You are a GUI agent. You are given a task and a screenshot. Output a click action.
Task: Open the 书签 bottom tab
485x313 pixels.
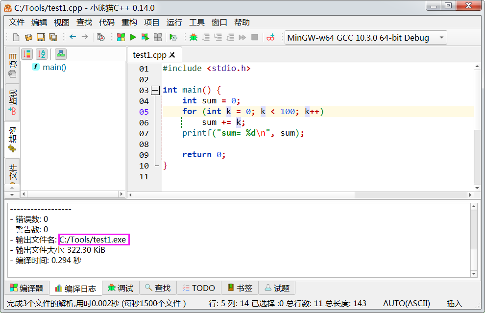click(240, 288)
